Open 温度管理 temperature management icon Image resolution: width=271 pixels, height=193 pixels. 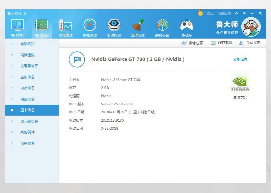click(x=66, y=25)
